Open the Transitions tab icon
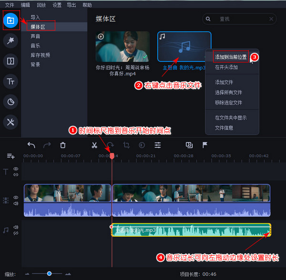286x280 pixels. tap(10, 61)
